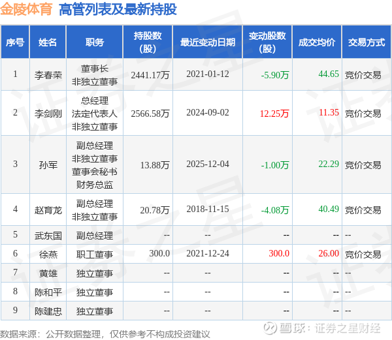The height and width of the screenshot is (340, 392).
Task: Click the Xueqiu snowball logo icon
Action: point(270,328)
